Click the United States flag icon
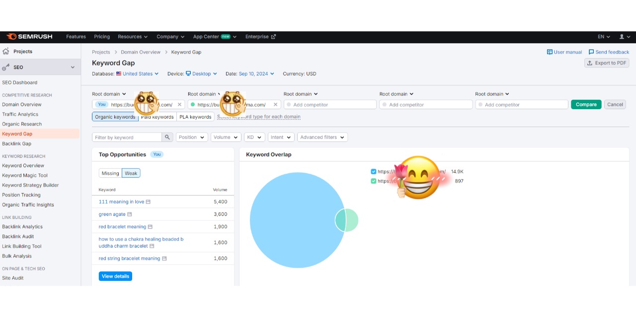The width and height of the screenshot is (636, 317). (x=119, y=74)
